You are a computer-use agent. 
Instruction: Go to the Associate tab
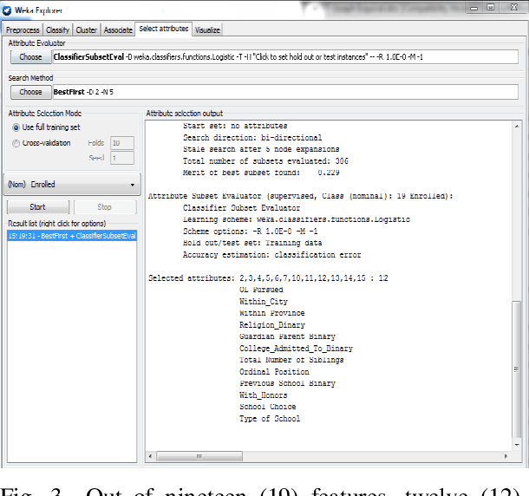click(118, 29)
